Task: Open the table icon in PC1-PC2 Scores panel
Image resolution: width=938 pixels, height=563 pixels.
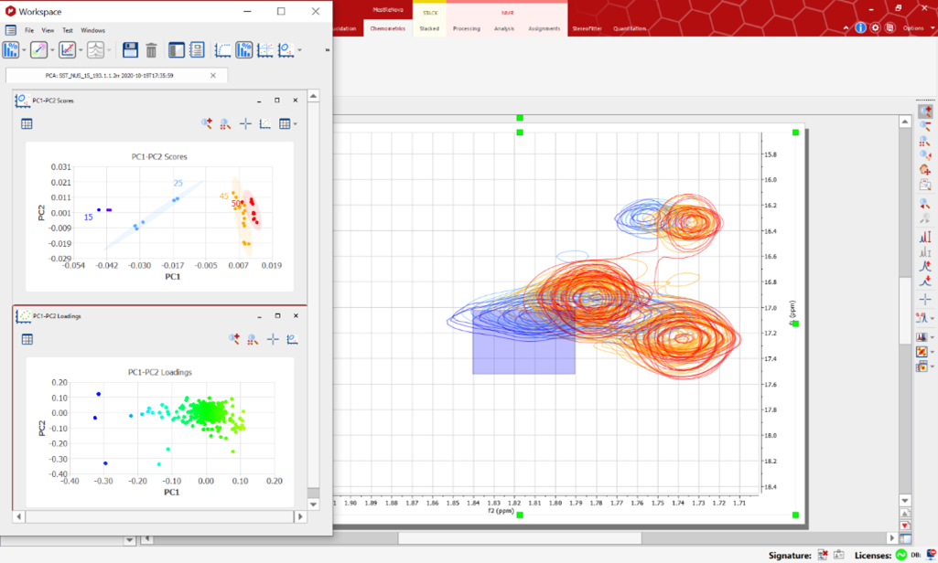Action: [27, 123]
